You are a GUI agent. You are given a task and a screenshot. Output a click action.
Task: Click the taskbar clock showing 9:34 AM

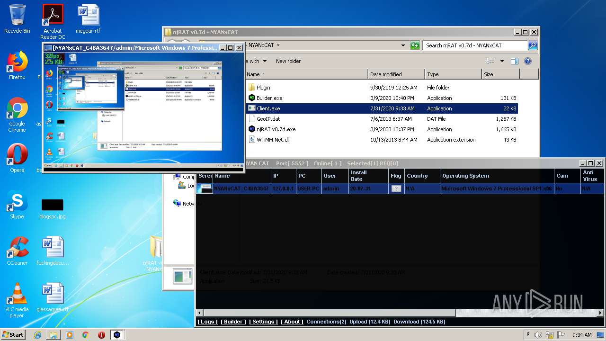click(x=582, y=335)
